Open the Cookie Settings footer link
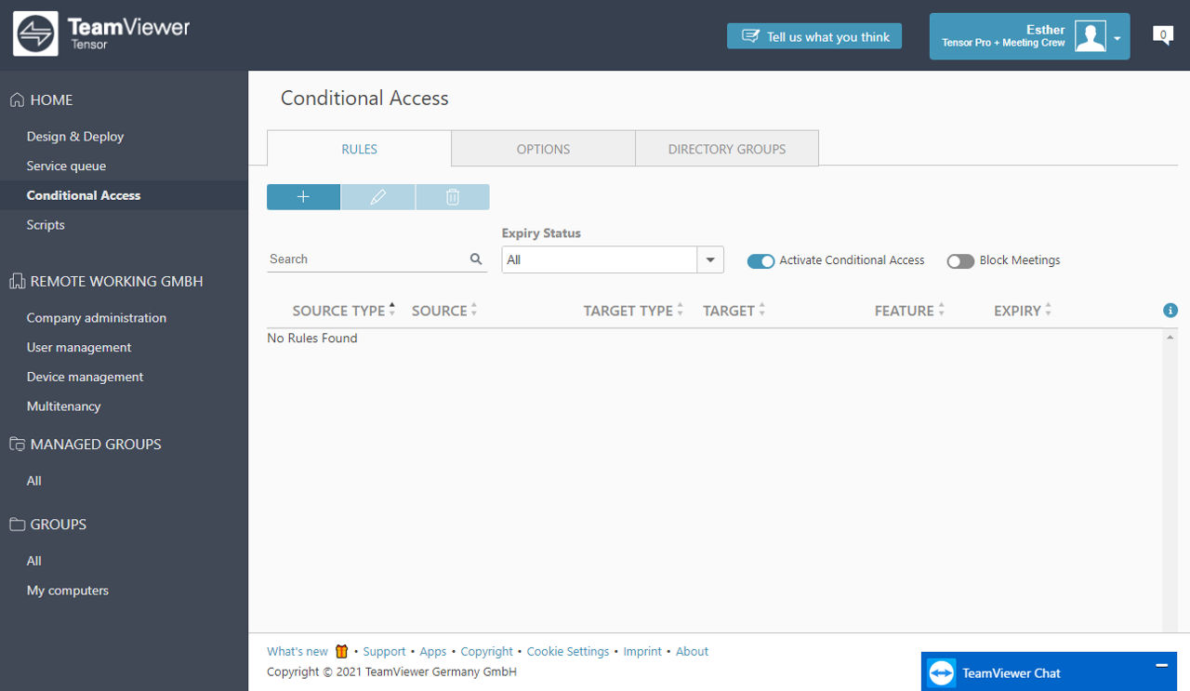1190x691 pixels. pos(567,651)
